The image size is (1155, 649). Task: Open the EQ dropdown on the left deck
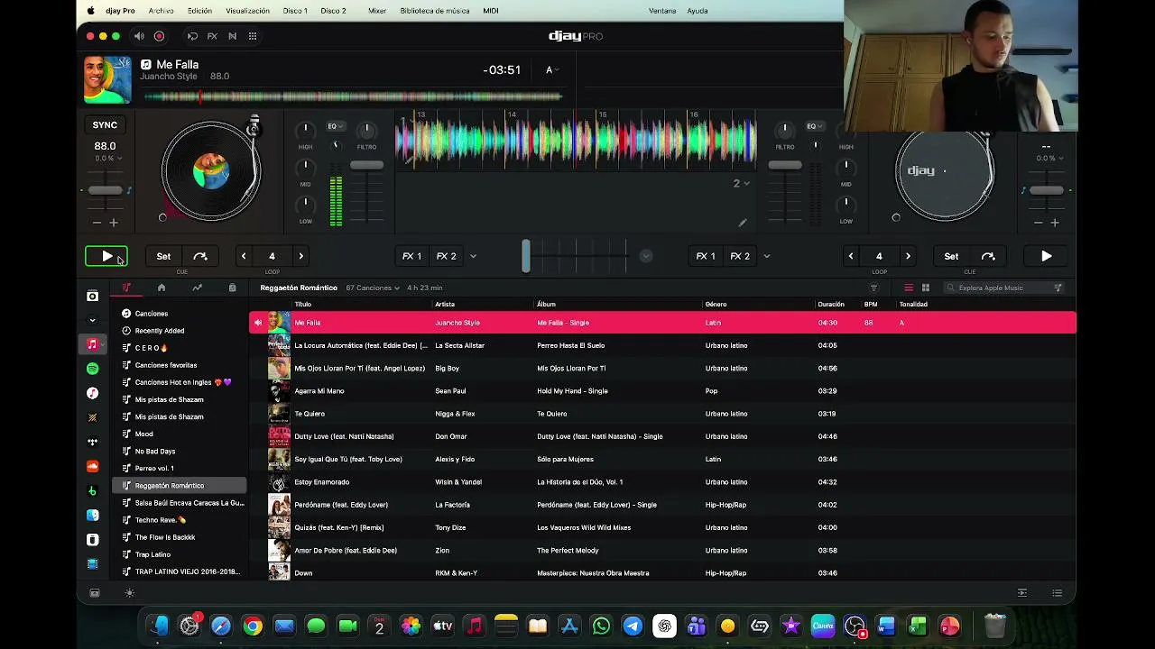pyautogui.click(x=336, y=126)
